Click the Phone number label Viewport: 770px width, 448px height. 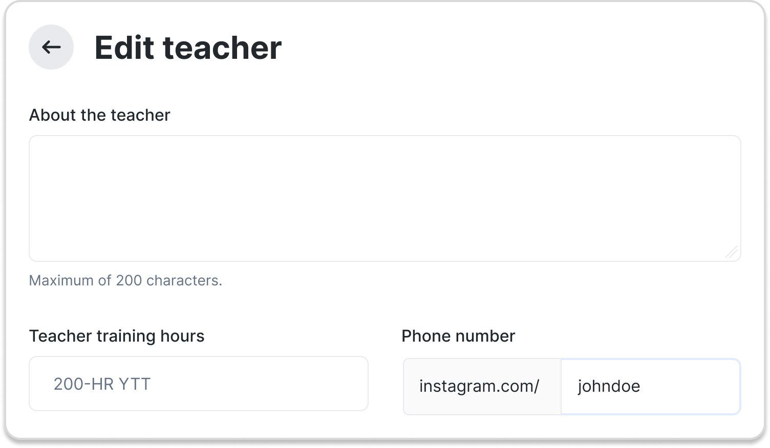(x=458, y=336)
